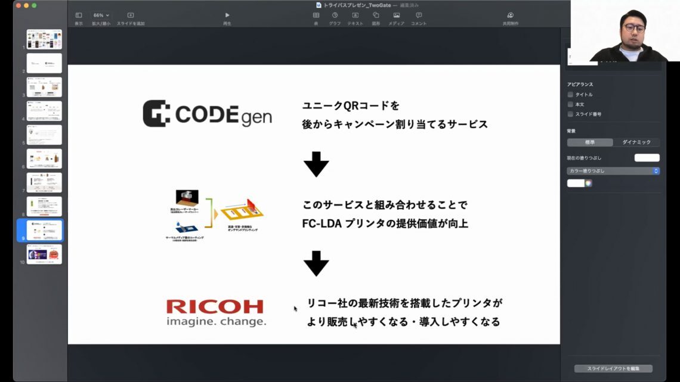Screen dimensions: 680x382
Task: Open the 図形 shapes icon
Action: point(376,15)
